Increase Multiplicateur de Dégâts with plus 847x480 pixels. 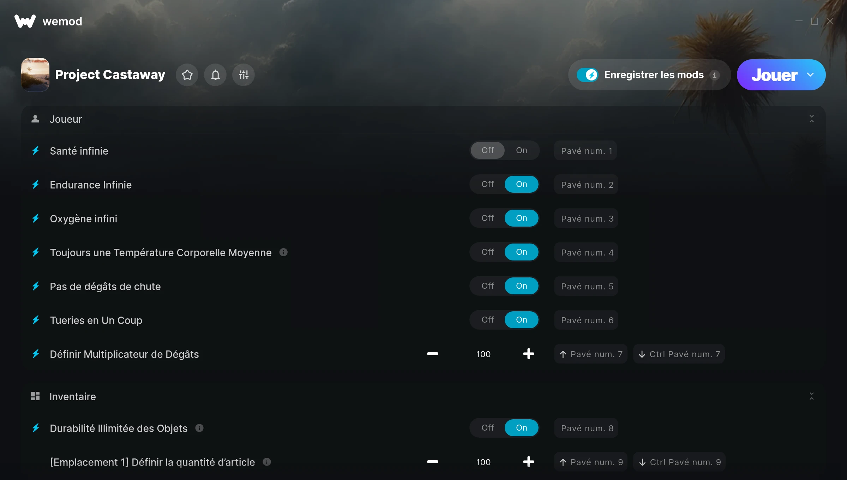[x=528, y=354]
